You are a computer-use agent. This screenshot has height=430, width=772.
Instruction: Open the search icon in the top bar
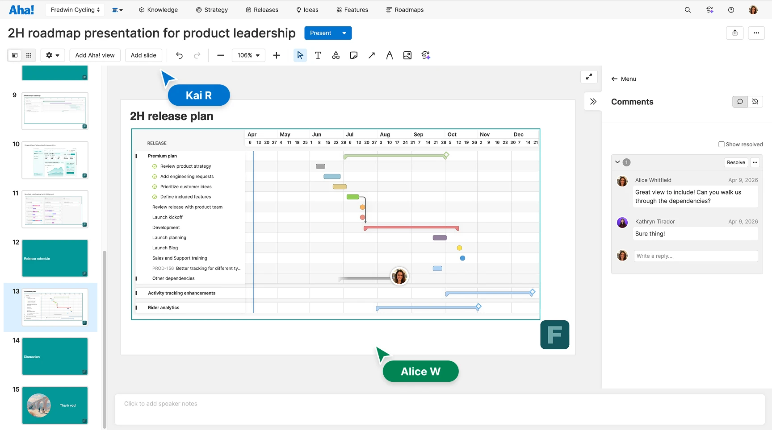(x=688, y=9)
